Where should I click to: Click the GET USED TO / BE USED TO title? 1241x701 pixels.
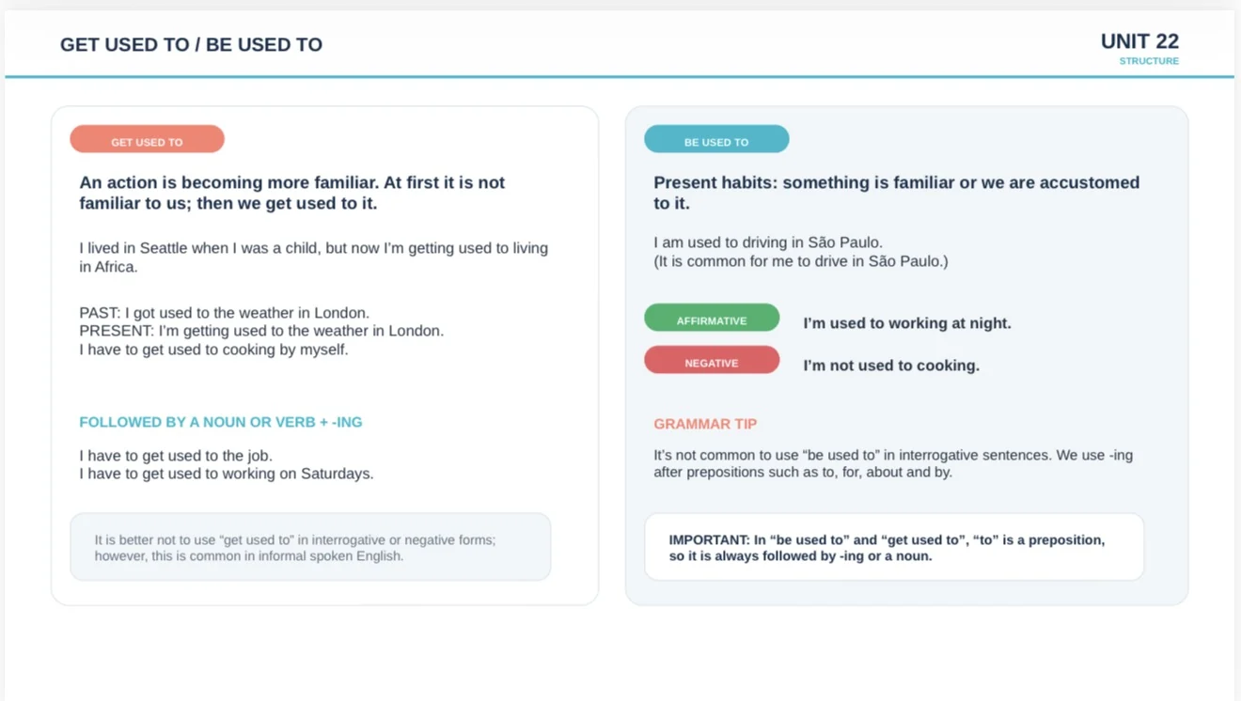[x=191, y=44]
